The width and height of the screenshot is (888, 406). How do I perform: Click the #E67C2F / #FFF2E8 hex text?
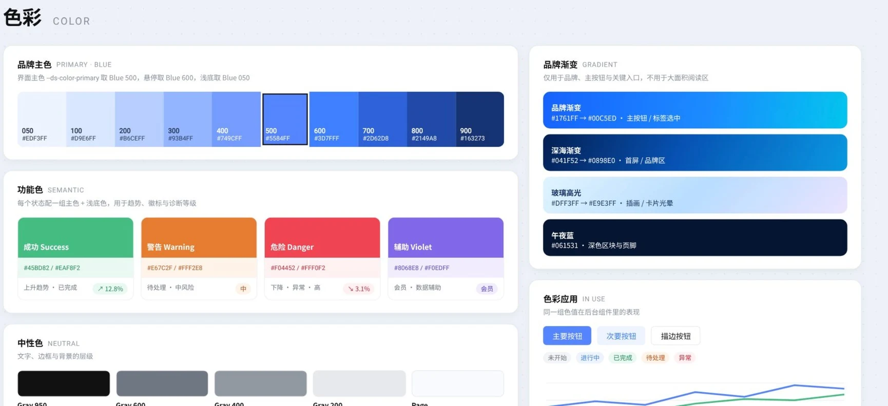175,268
